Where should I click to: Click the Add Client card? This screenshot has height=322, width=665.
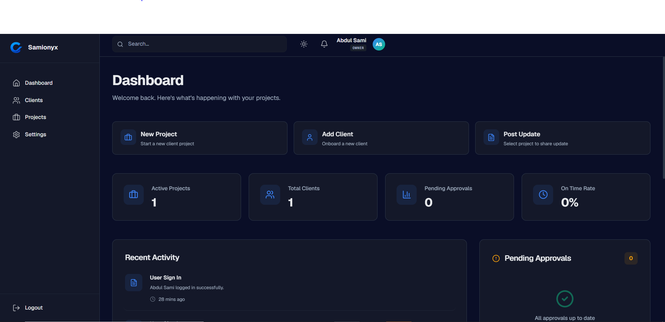(x=381, y=138)
